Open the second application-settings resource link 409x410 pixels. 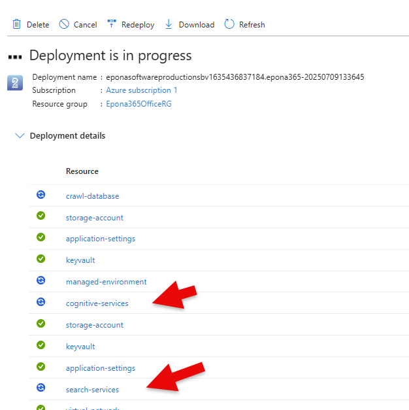click(x=101, y=368)
